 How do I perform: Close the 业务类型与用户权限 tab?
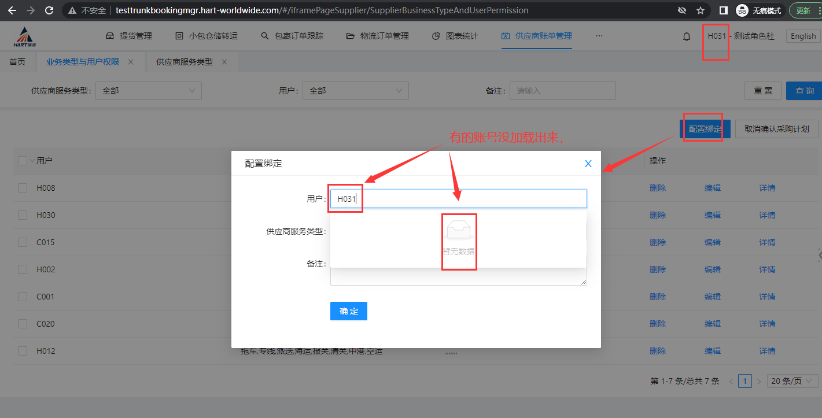pos(131,62)
